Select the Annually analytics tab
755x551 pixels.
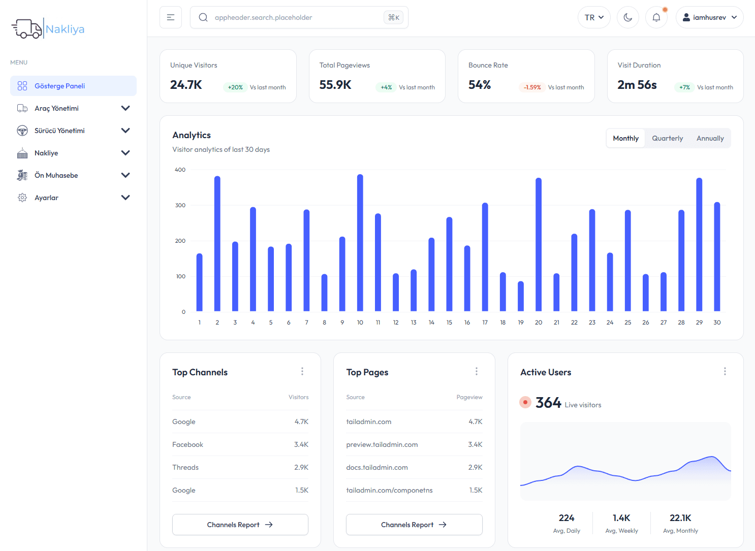710,138
